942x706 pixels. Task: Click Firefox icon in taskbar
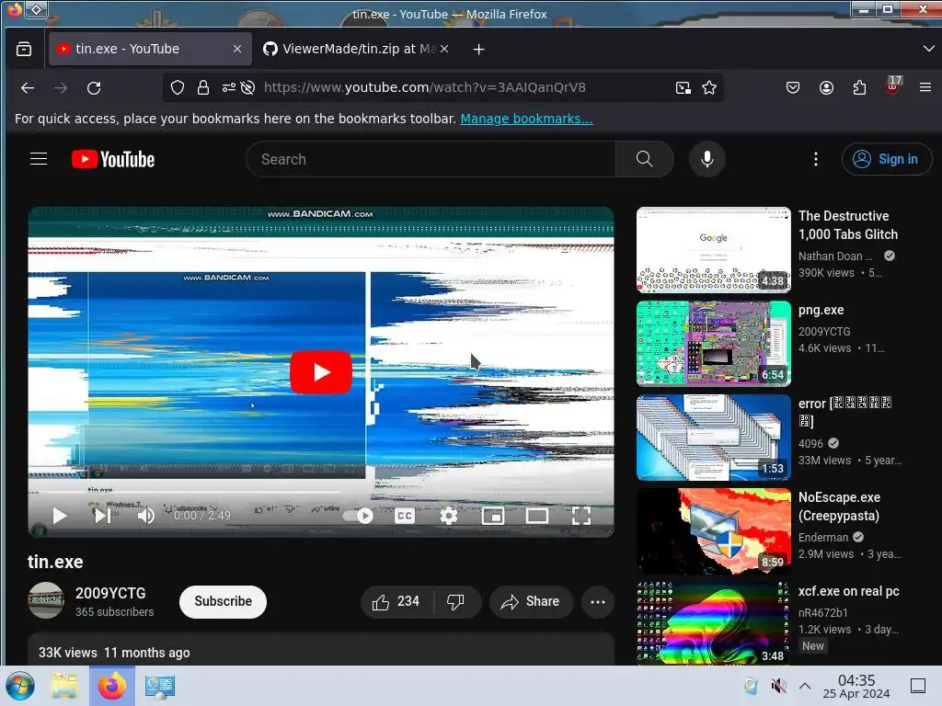point(111,686)
